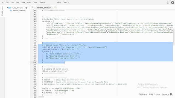
Task: Switch to the lambda_function tab
Action: pos(43,8)
